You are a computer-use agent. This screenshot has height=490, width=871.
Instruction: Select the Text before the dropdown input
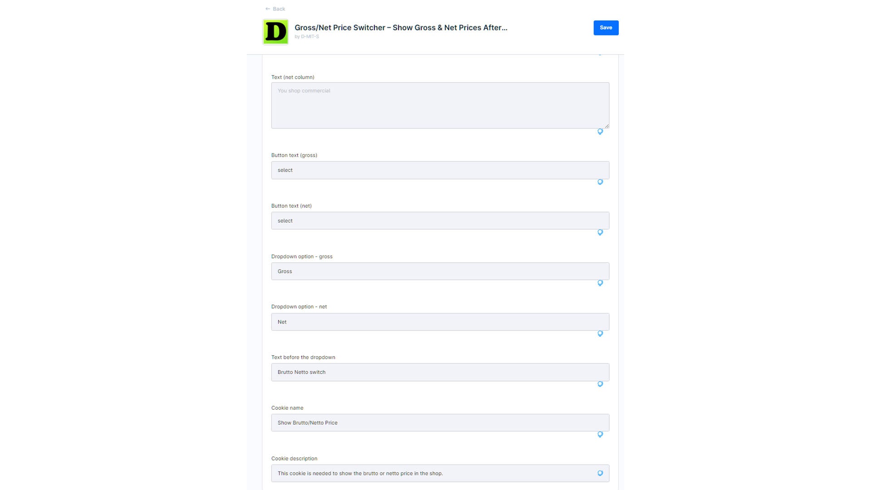pyautogui.click(x=440, y=372)
